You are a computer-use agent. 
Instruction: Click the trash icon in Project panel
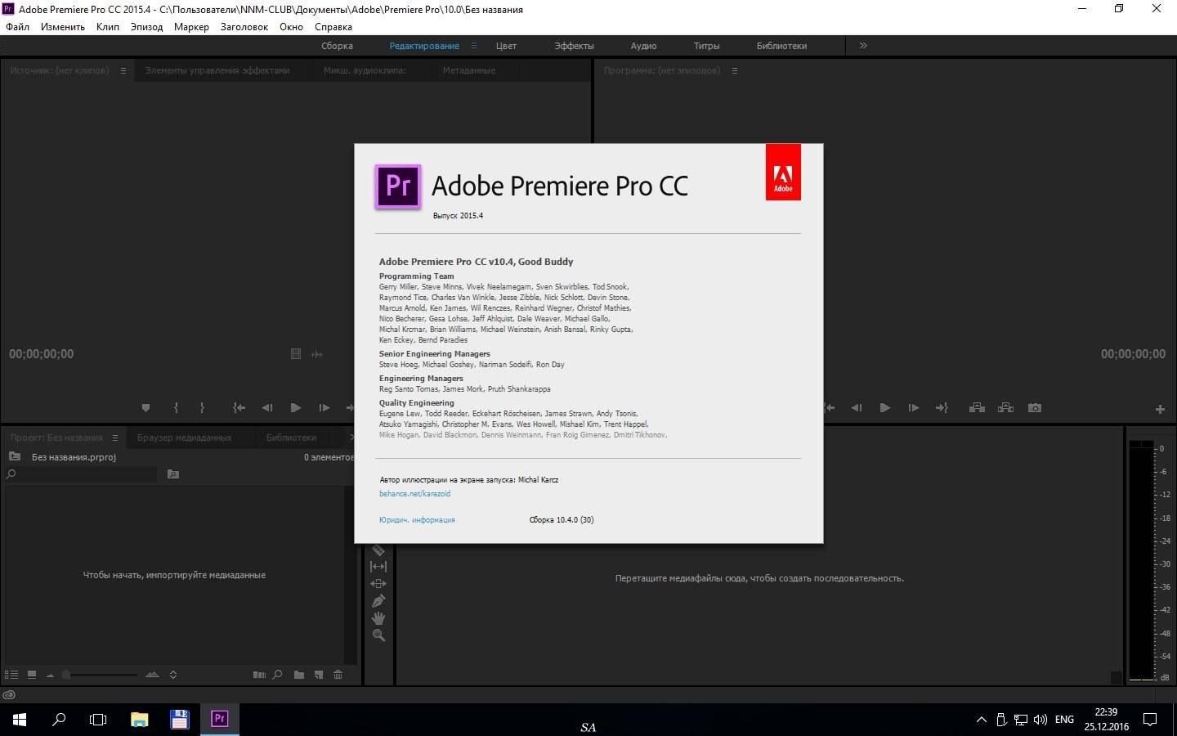338,675
